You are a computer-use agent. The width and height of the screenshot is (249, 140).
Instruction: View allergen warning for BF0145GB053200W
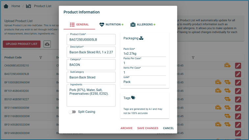coord(218,124)
